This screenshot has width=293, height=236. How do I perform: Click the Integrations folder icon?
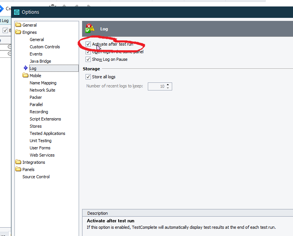click(x=18, y=162)
